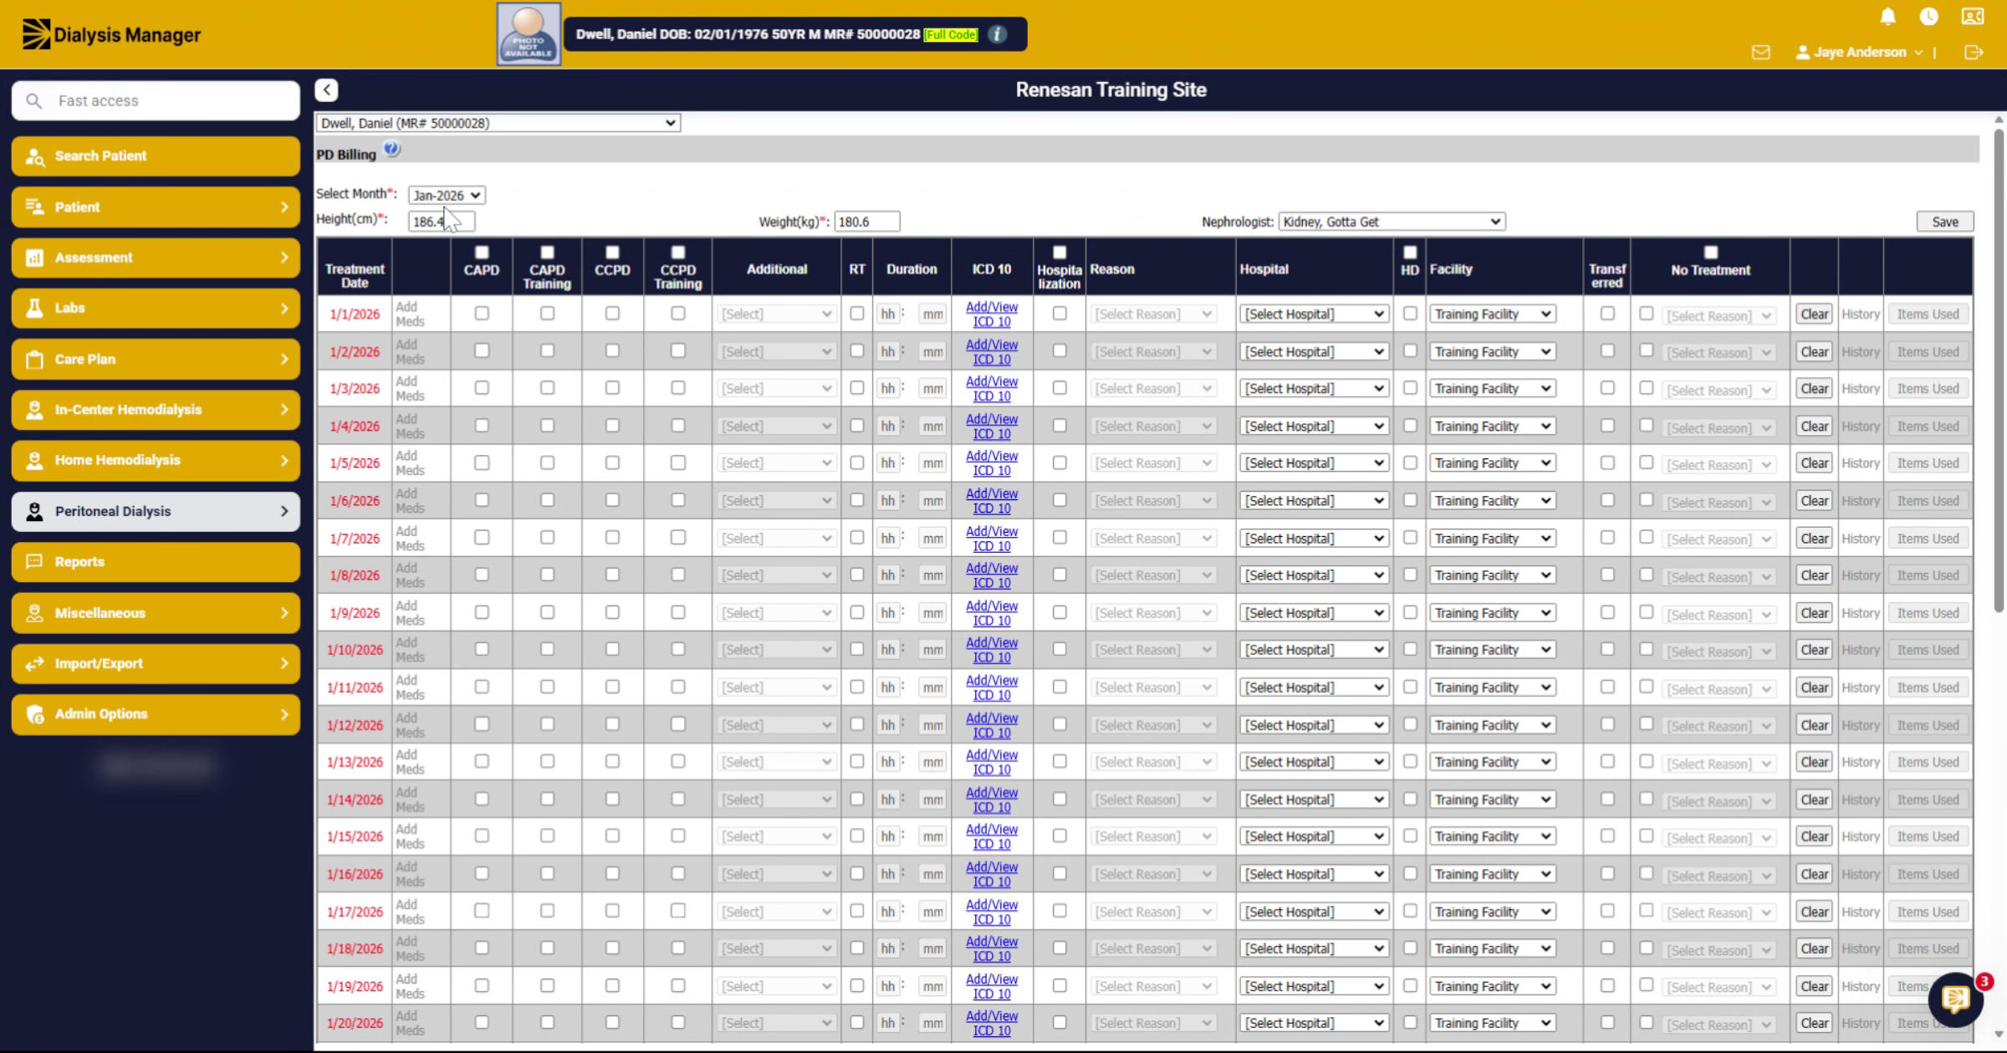
Task: Collapse the sidebar with the back arrow
Action: tap(326, 89)
